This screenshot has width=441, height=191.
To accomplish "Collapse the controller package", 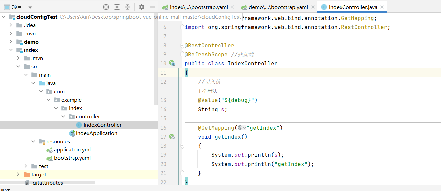I will pos(63,116).
